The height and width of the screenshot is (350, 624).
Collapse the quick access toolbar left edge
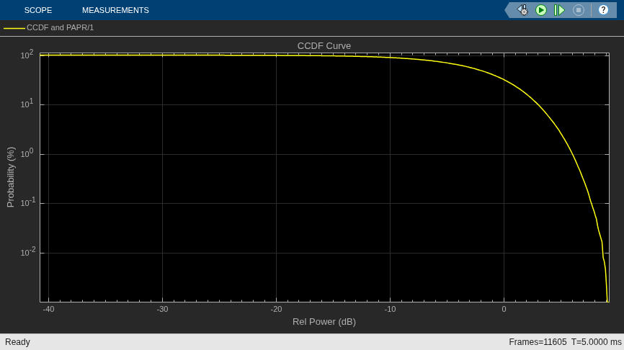click(x=508, y=10)
